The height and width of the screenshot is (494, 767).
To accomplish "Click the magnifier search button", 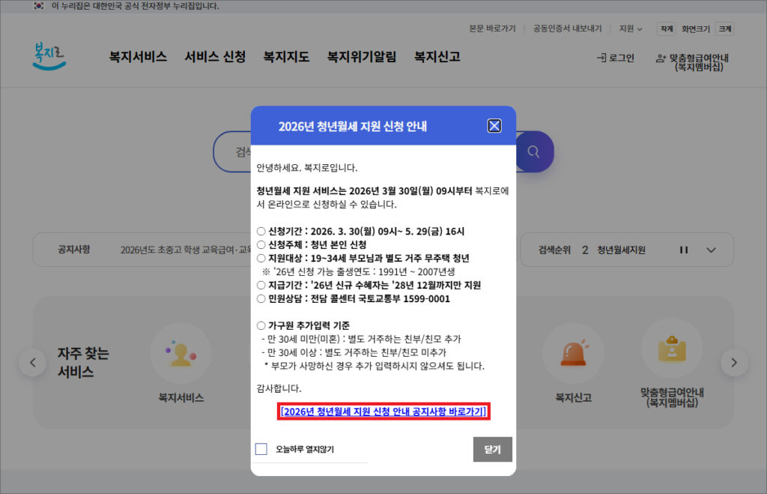I will coord(533,151).
